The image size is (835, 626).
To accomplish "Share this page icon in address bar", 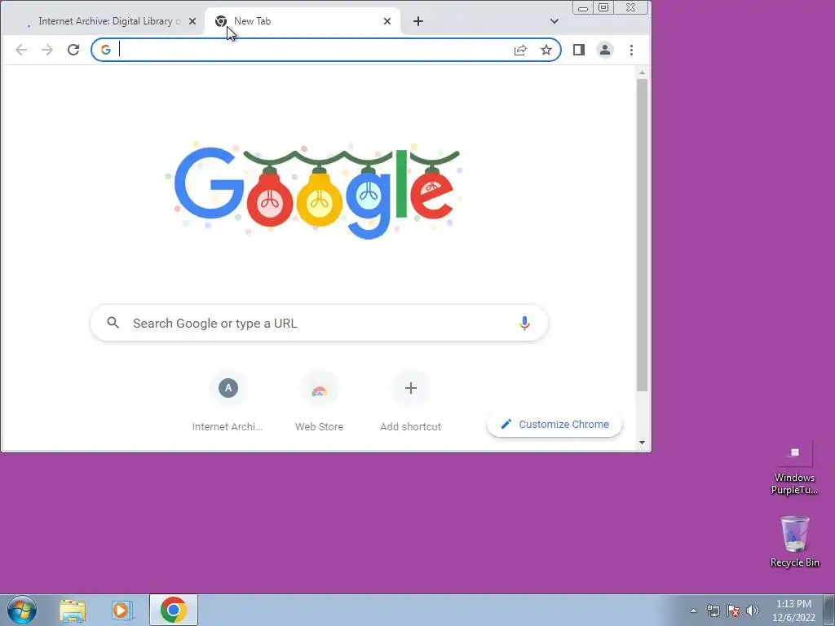I will [520, 50].
